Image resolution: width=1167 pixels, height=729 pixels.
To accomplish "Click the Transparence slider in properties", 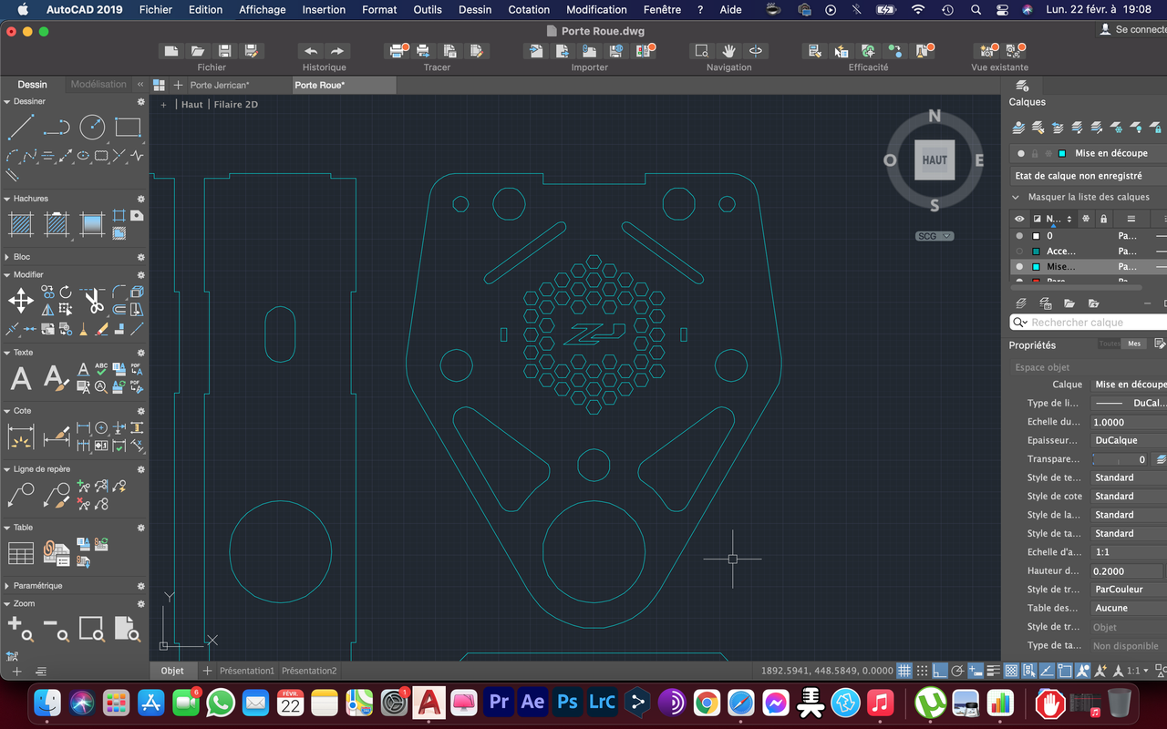I will 1121,459.
